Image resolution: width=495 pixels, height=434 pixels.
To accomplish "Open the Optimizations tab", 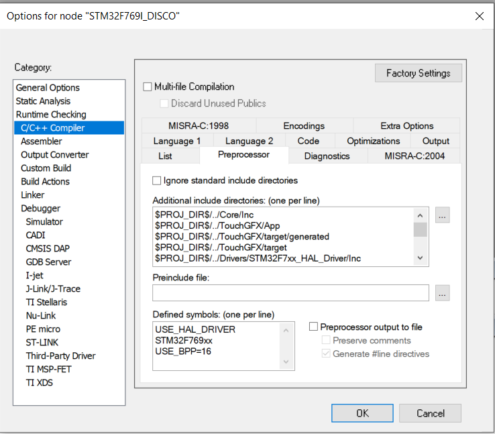I will point(373,141).
